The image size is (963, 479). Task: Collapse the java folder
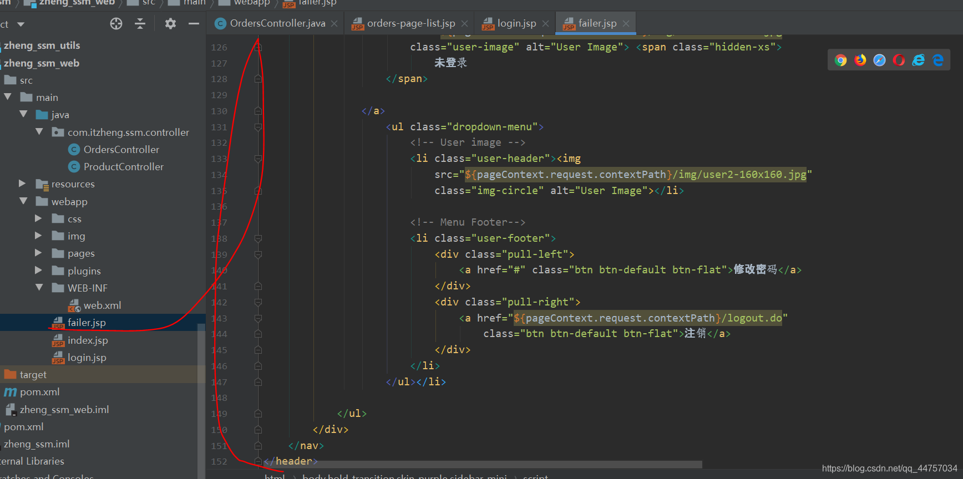(x=23, y=114)
